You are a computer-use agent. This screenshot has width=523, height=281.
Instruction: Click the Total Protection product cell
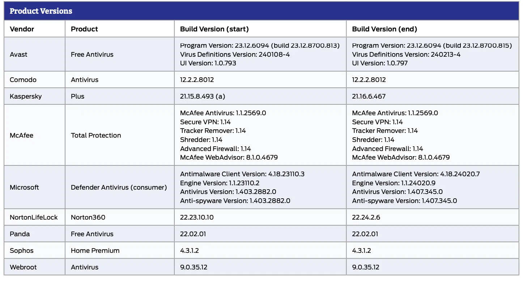click(x=96, y=135)
